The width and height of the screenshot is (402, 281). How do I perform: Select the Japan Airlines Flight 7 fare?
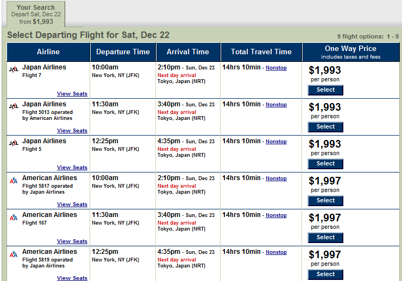point(325,90)
